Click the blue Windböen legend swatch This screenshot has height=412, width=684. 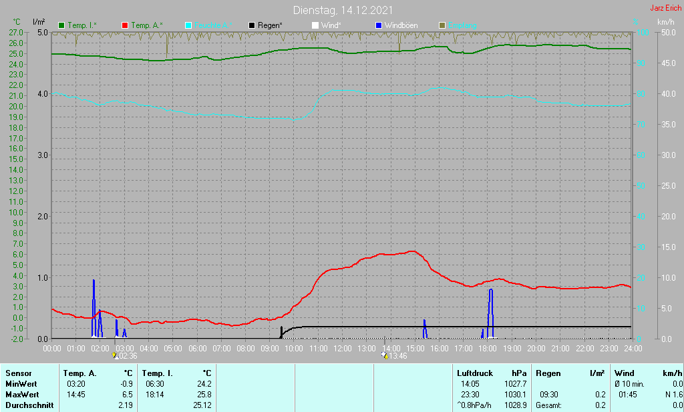coord(379,26)
